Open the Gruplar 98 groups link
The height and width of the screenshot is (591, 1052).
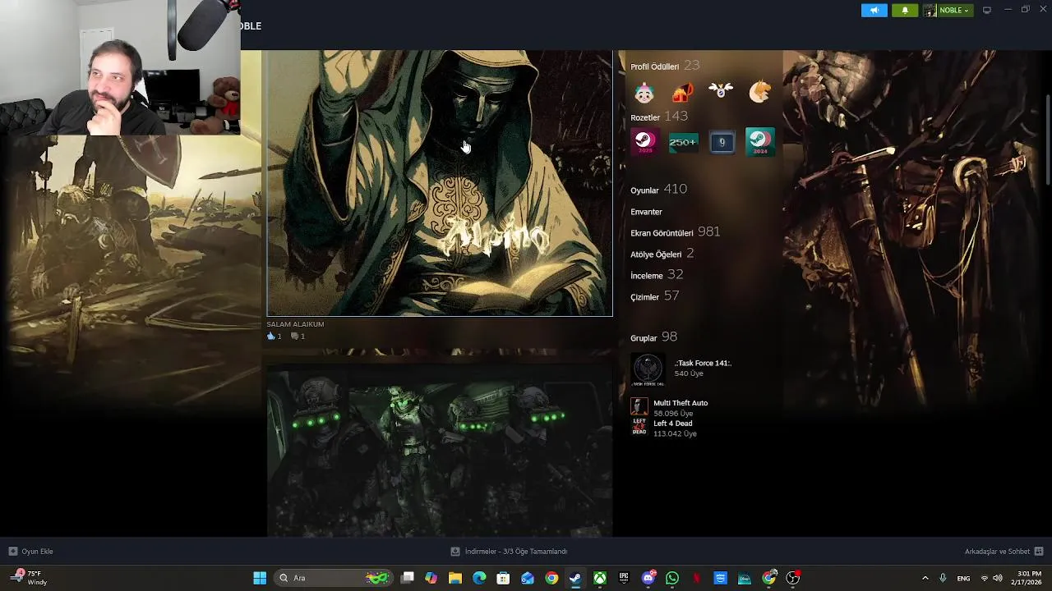click(653, 337)
